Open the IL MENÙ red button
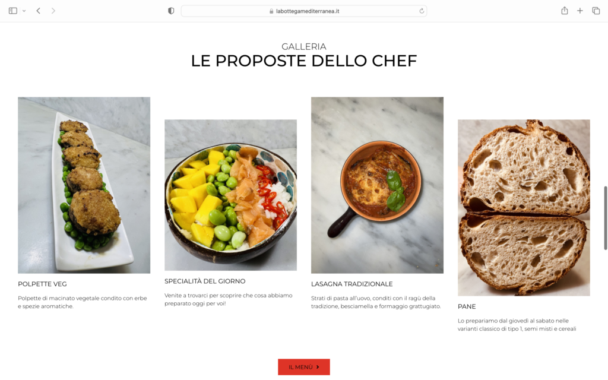This screenshot has width=608, height=380. (x=304, y=367)
